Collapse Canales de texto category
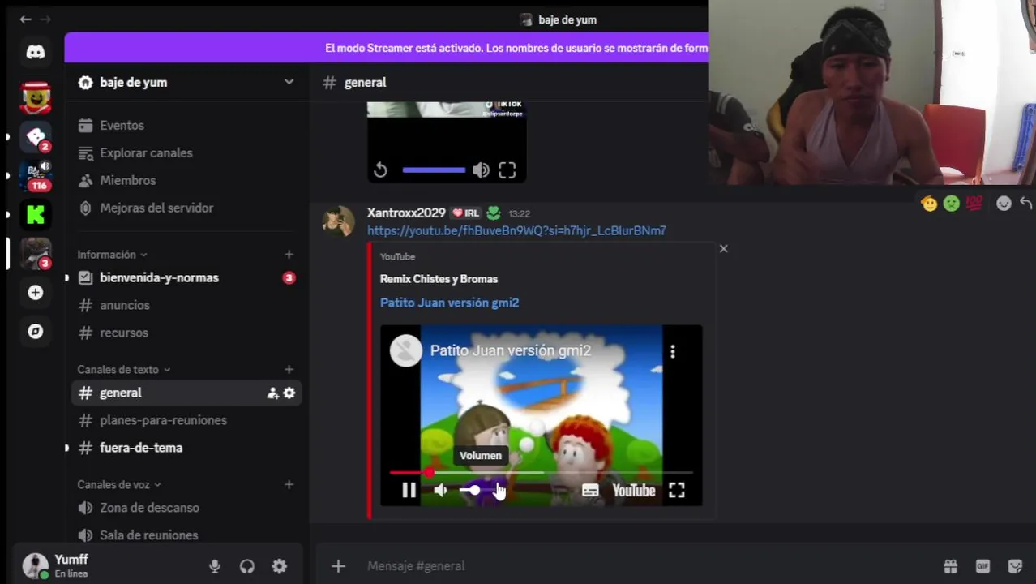The width and height of the screenshot is (1036, 584). tap(123, 369)
